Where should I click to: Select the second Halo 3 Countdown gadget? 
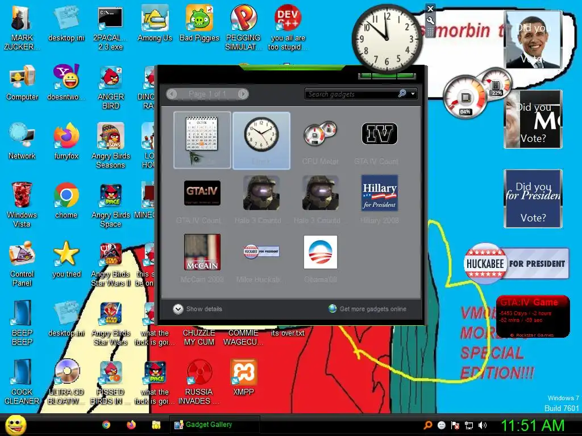321,199
